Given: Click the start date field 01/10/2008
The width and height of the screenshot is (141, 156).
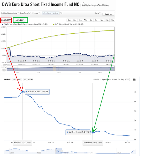Looking at the screenshot, I should coord(6,20).
